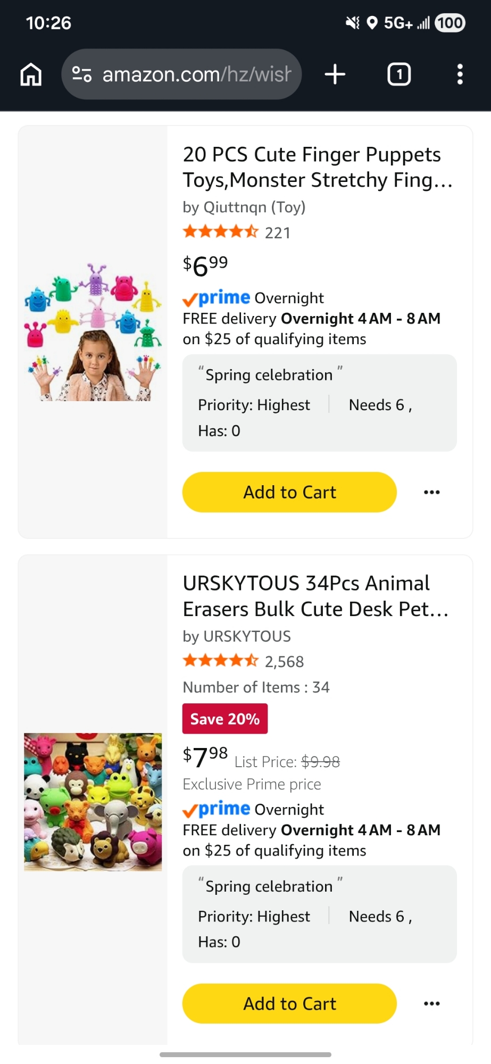Tap the Prime logo on Finger Puppets
This screenshot has width=491, height=1064.
[x=217, y=298]
